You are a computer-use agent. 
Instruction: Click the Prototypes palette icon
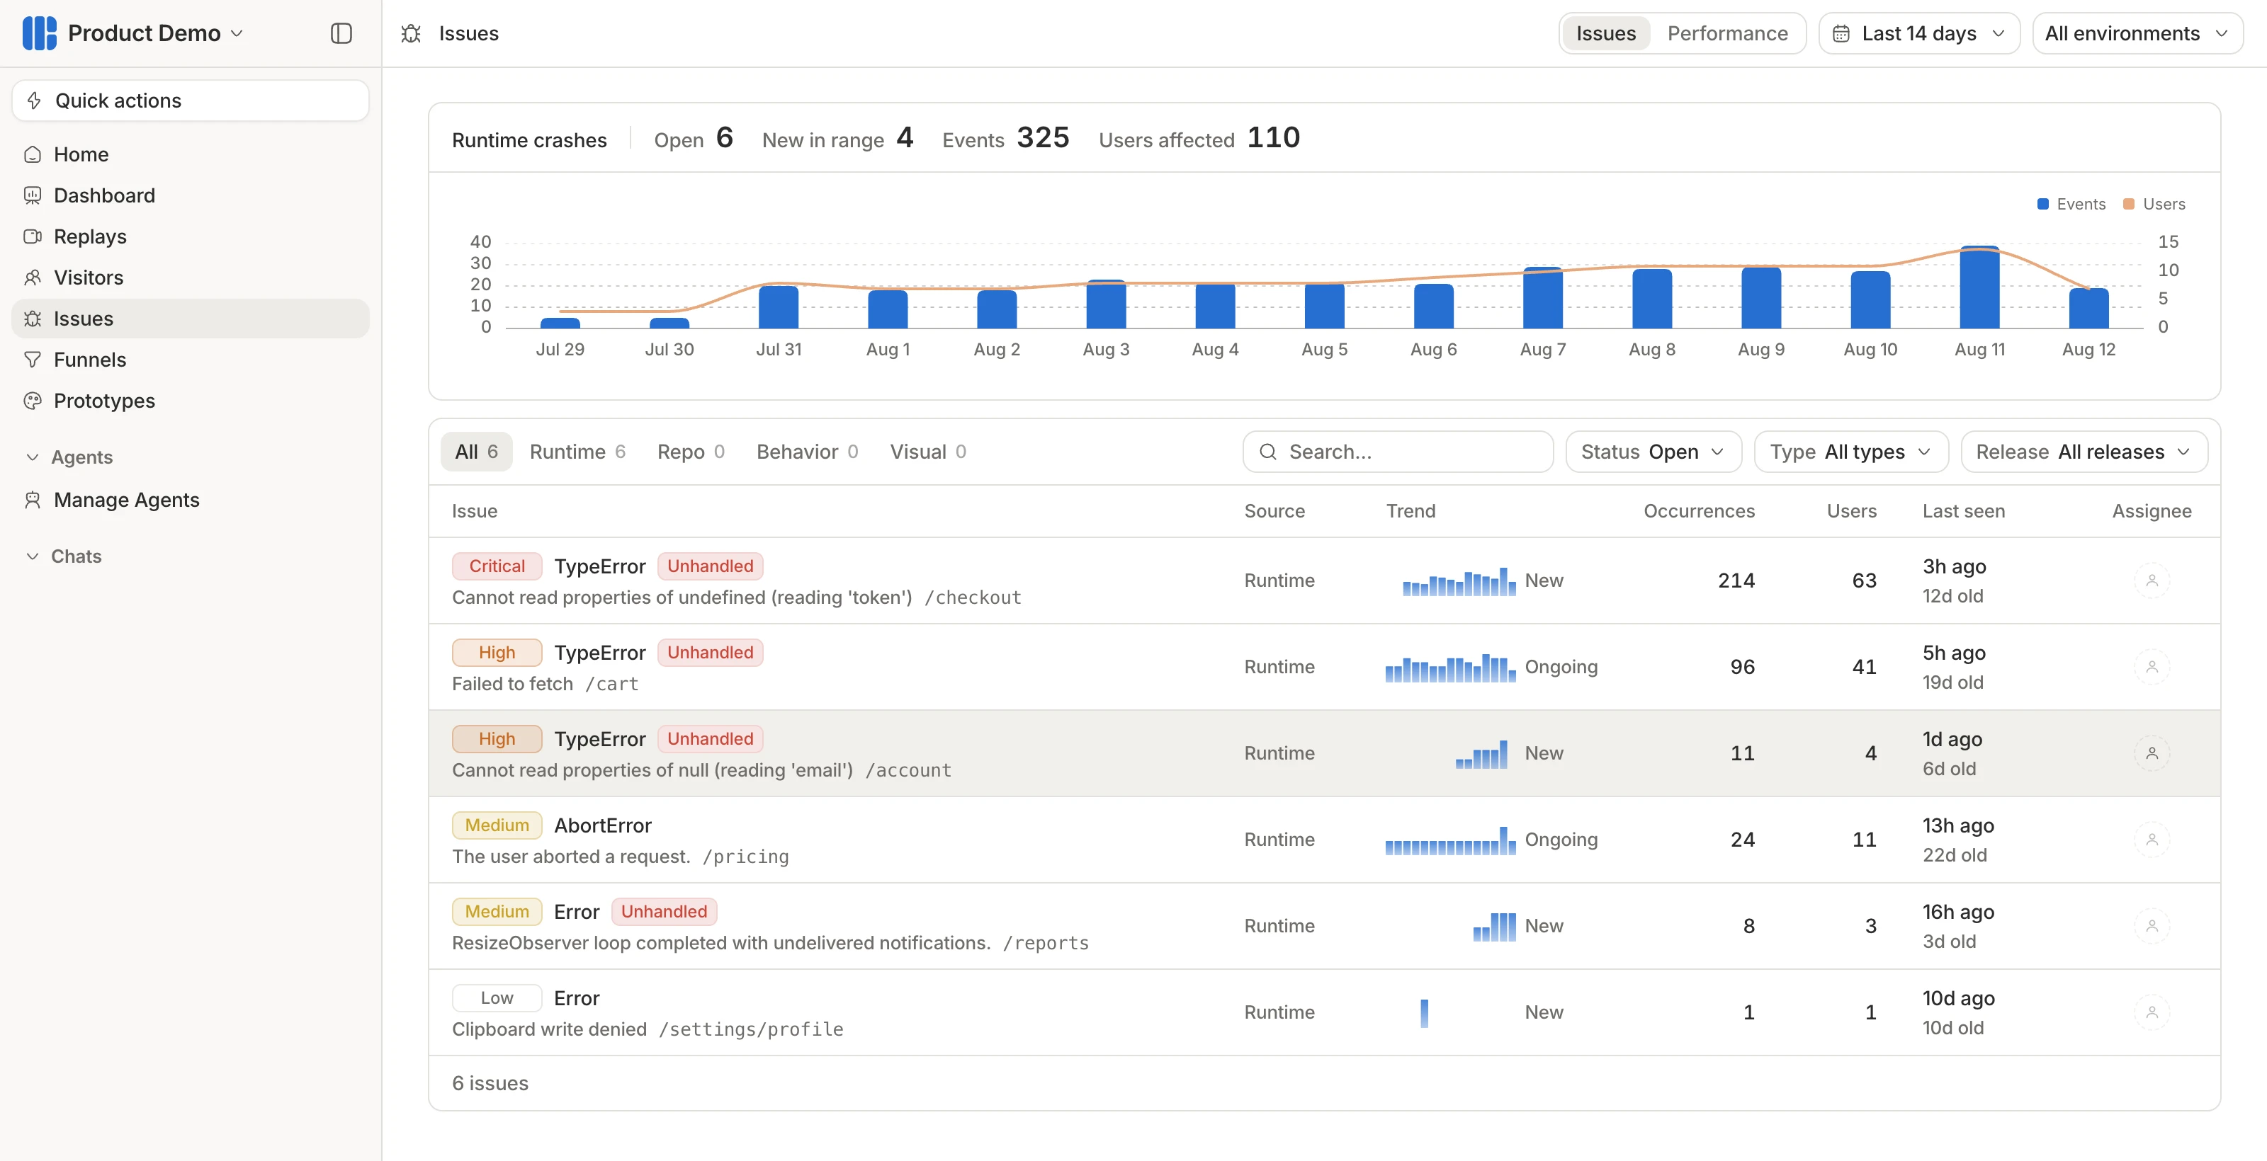[x=33, y=401]
